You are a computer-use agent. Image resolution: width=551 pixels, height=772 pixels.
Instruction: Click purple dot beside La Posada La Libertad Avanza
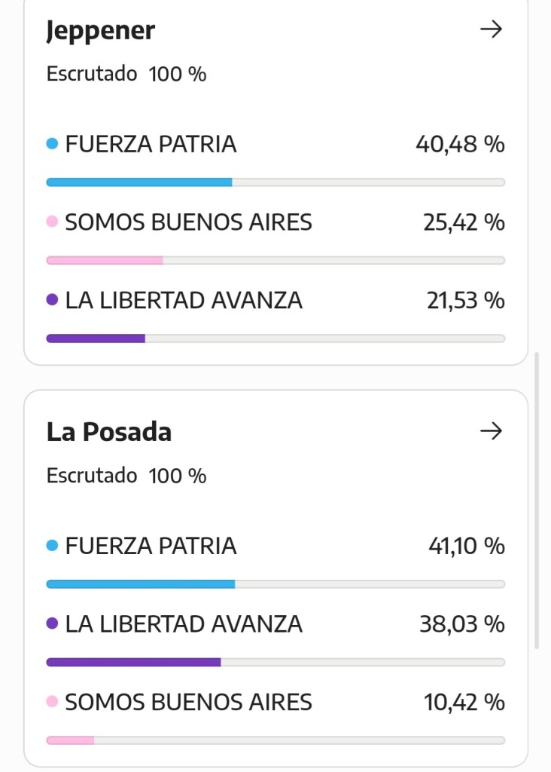coord(52,624)
